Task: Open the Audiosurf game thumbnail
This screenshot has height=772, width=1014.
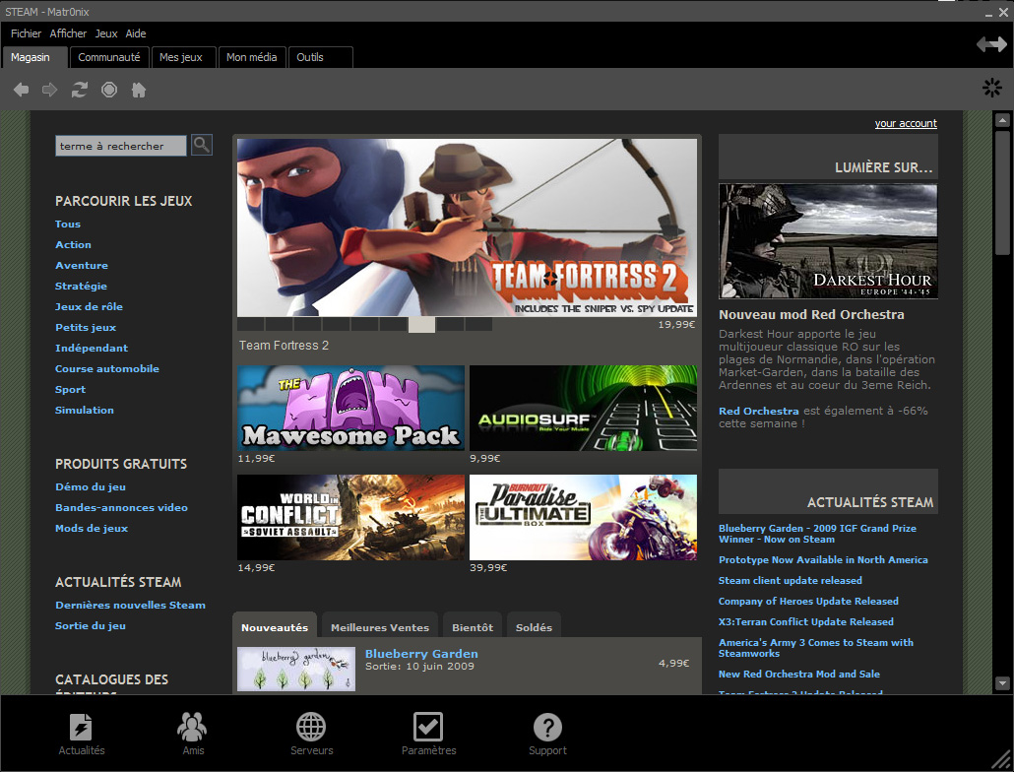Action: point(584,408)
